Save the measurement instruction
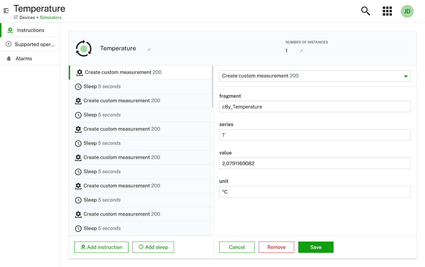Screen dimensions: 425x267 click(316, 247)
